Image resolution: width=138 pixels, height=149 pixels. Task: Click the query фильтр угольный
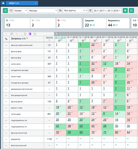point(19,145)
